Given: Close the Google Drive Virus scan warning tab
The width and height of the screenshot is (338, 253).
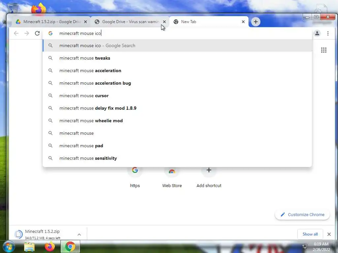Looking at the screenshot, I should tap(164, 22).
